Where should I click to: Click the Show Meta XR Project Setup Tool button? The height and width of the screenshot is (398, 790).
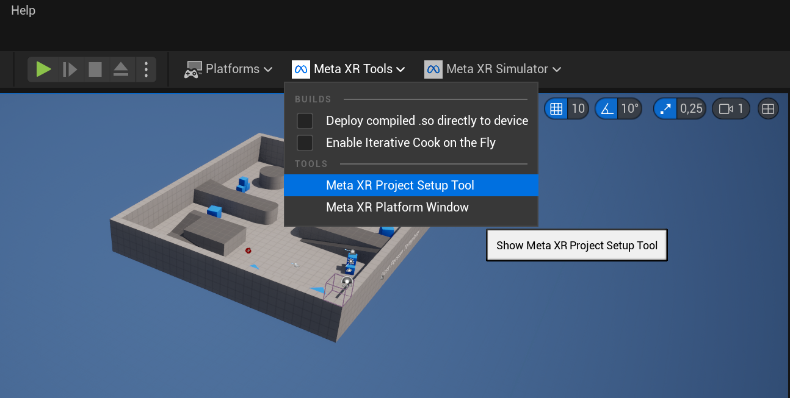click(x=576, y=245)
